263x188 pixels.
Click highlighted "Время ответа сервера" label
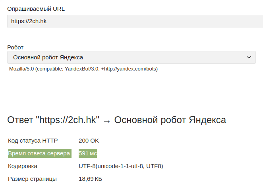40,153
